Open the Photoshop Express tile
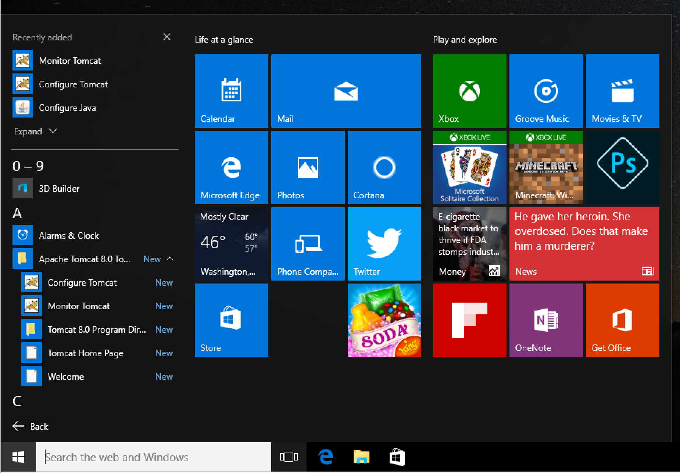The width and height of the screenshot is (680, 473). pos(623,167)
